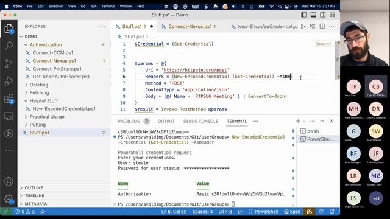The height and width of the screenshot is (219, 390).
Task: Open terminal panel more actions menu
Action: pyautogui.click(x=313, y=121)
